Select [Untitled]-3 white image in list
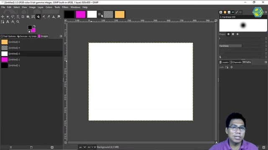The image size is (268, 150). click(31, 54)
